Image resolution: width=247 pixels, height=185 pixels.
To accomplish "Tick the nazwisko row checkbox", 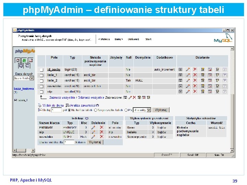I will coord(42,86).
